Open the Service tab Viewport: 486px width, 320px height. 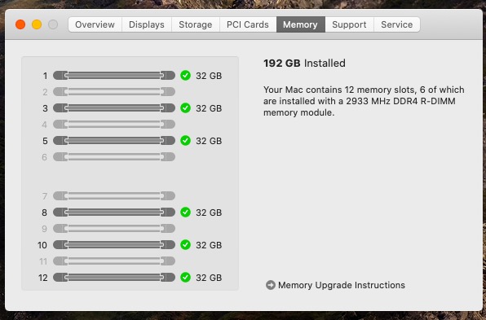(397, 24)
